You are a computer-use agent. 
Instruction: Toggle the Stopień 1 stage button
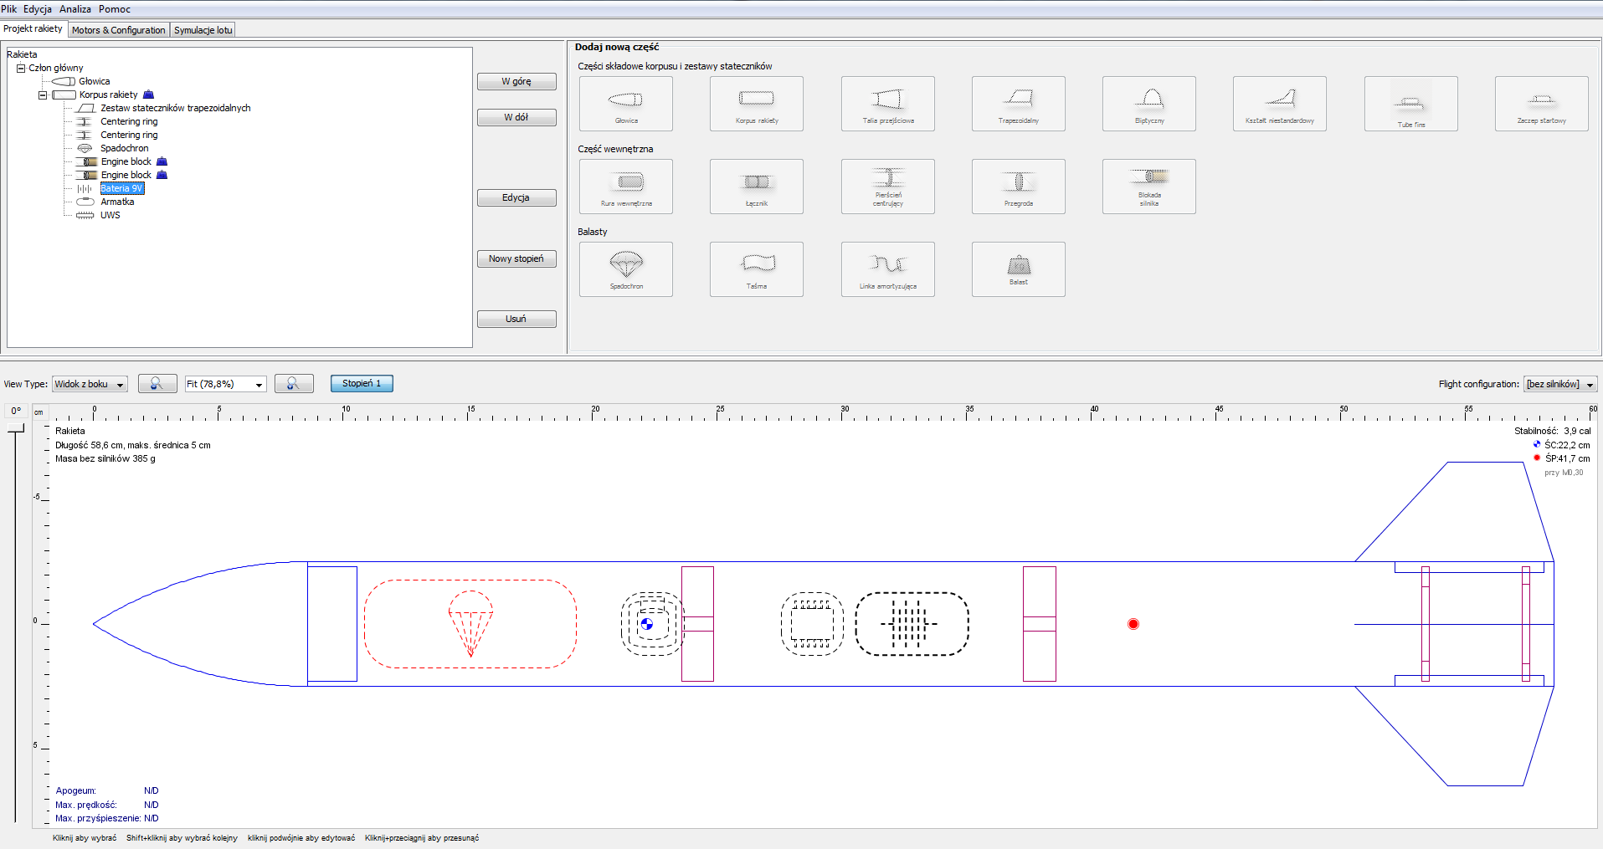tap(362, 384)
